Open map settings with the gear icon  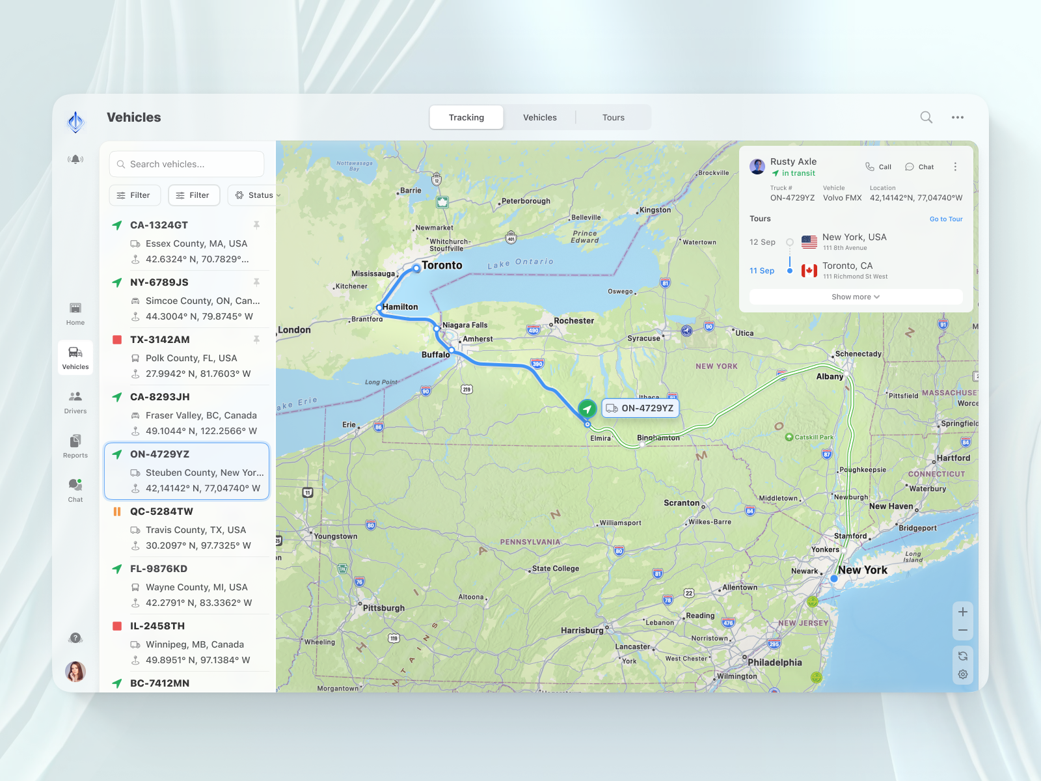963,674
